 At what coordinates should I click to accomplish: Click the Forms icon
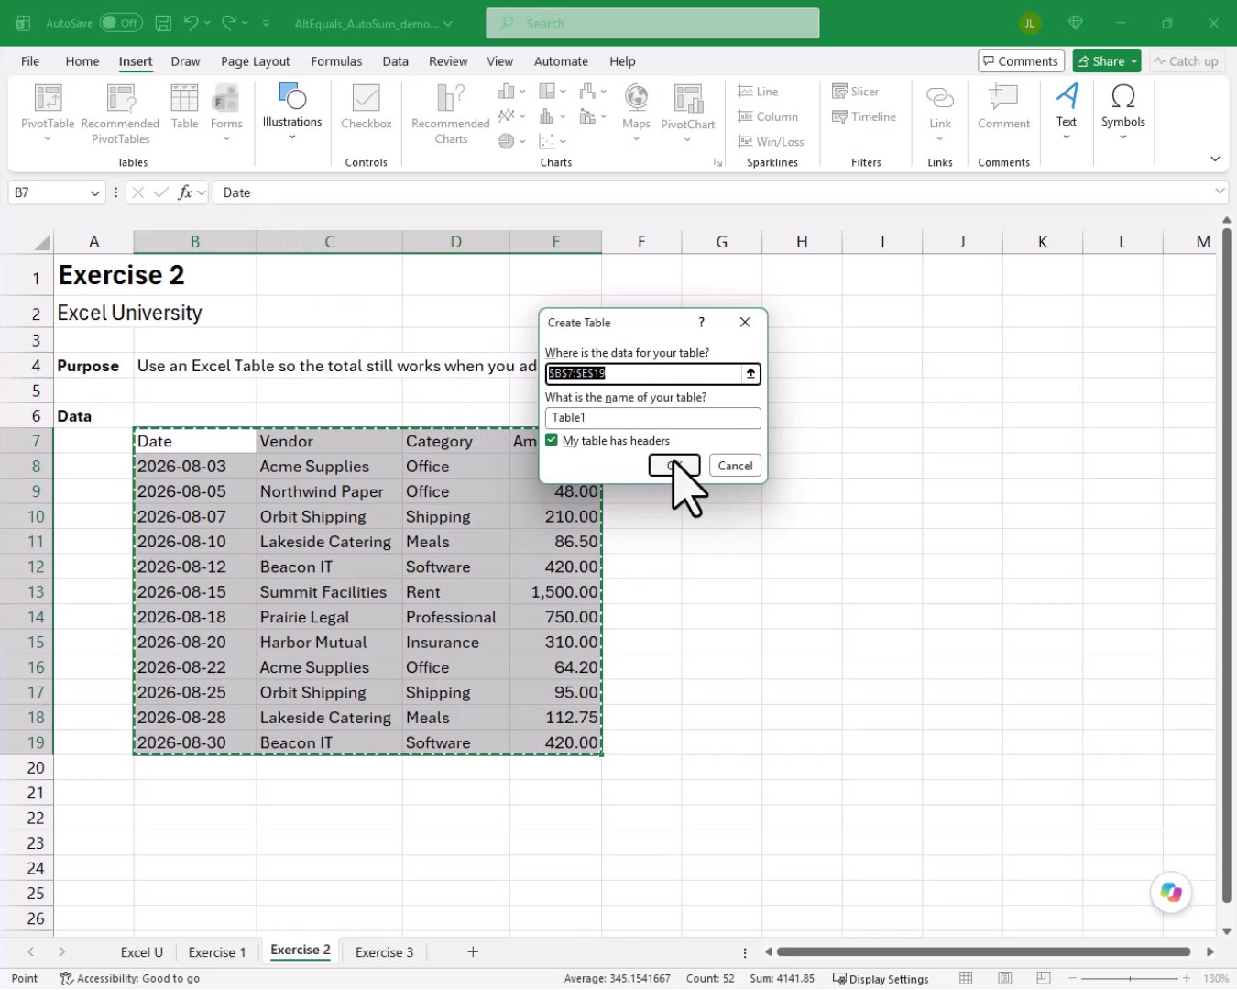(x=226, y=98)
